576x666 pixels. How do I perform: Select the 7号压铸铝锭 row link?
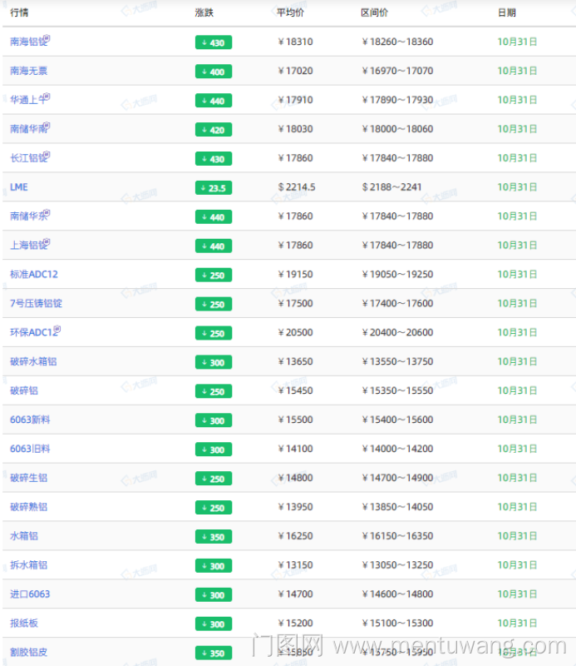(x=36, y=304)
